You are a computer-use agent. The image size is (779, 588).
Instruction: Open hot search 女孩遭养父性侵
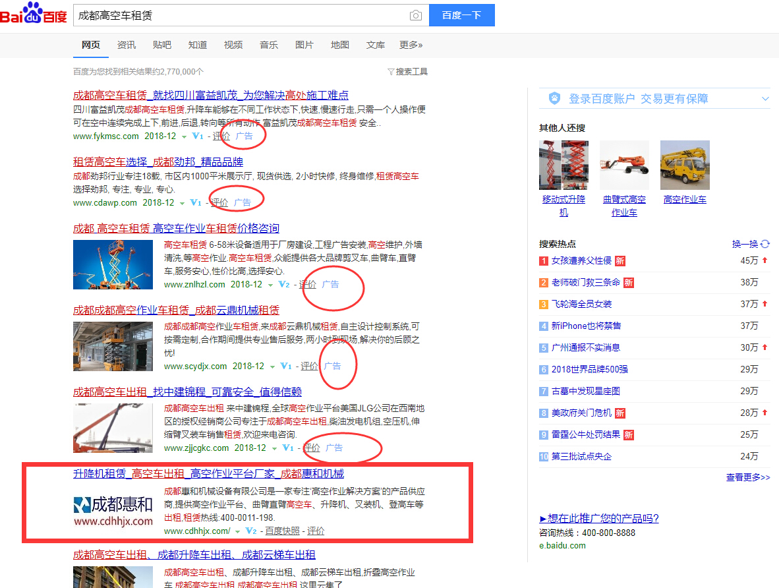click(581, 260)
